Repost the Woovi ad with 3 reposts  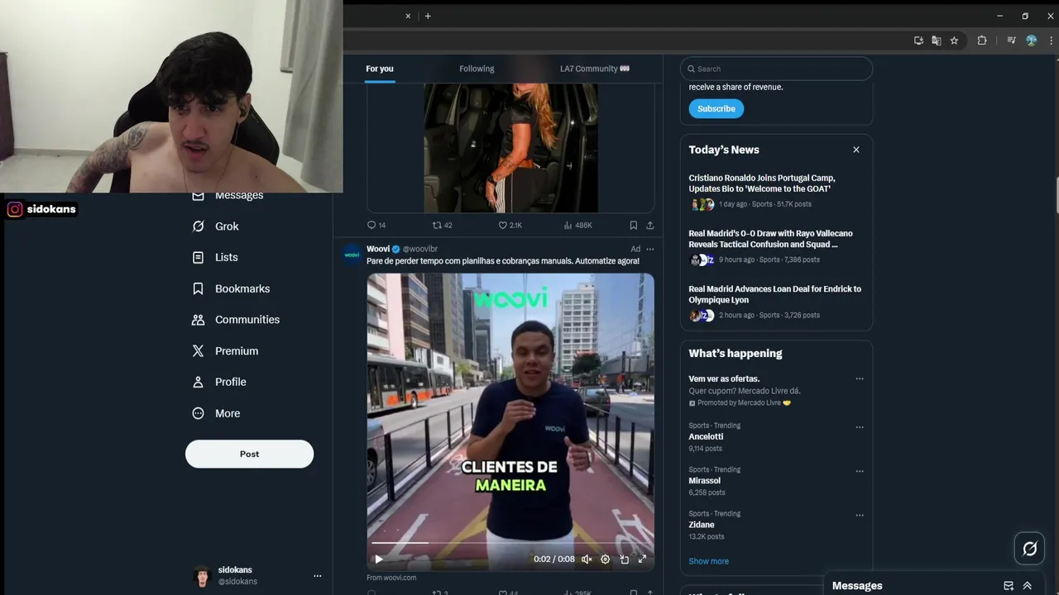(439, 592)
